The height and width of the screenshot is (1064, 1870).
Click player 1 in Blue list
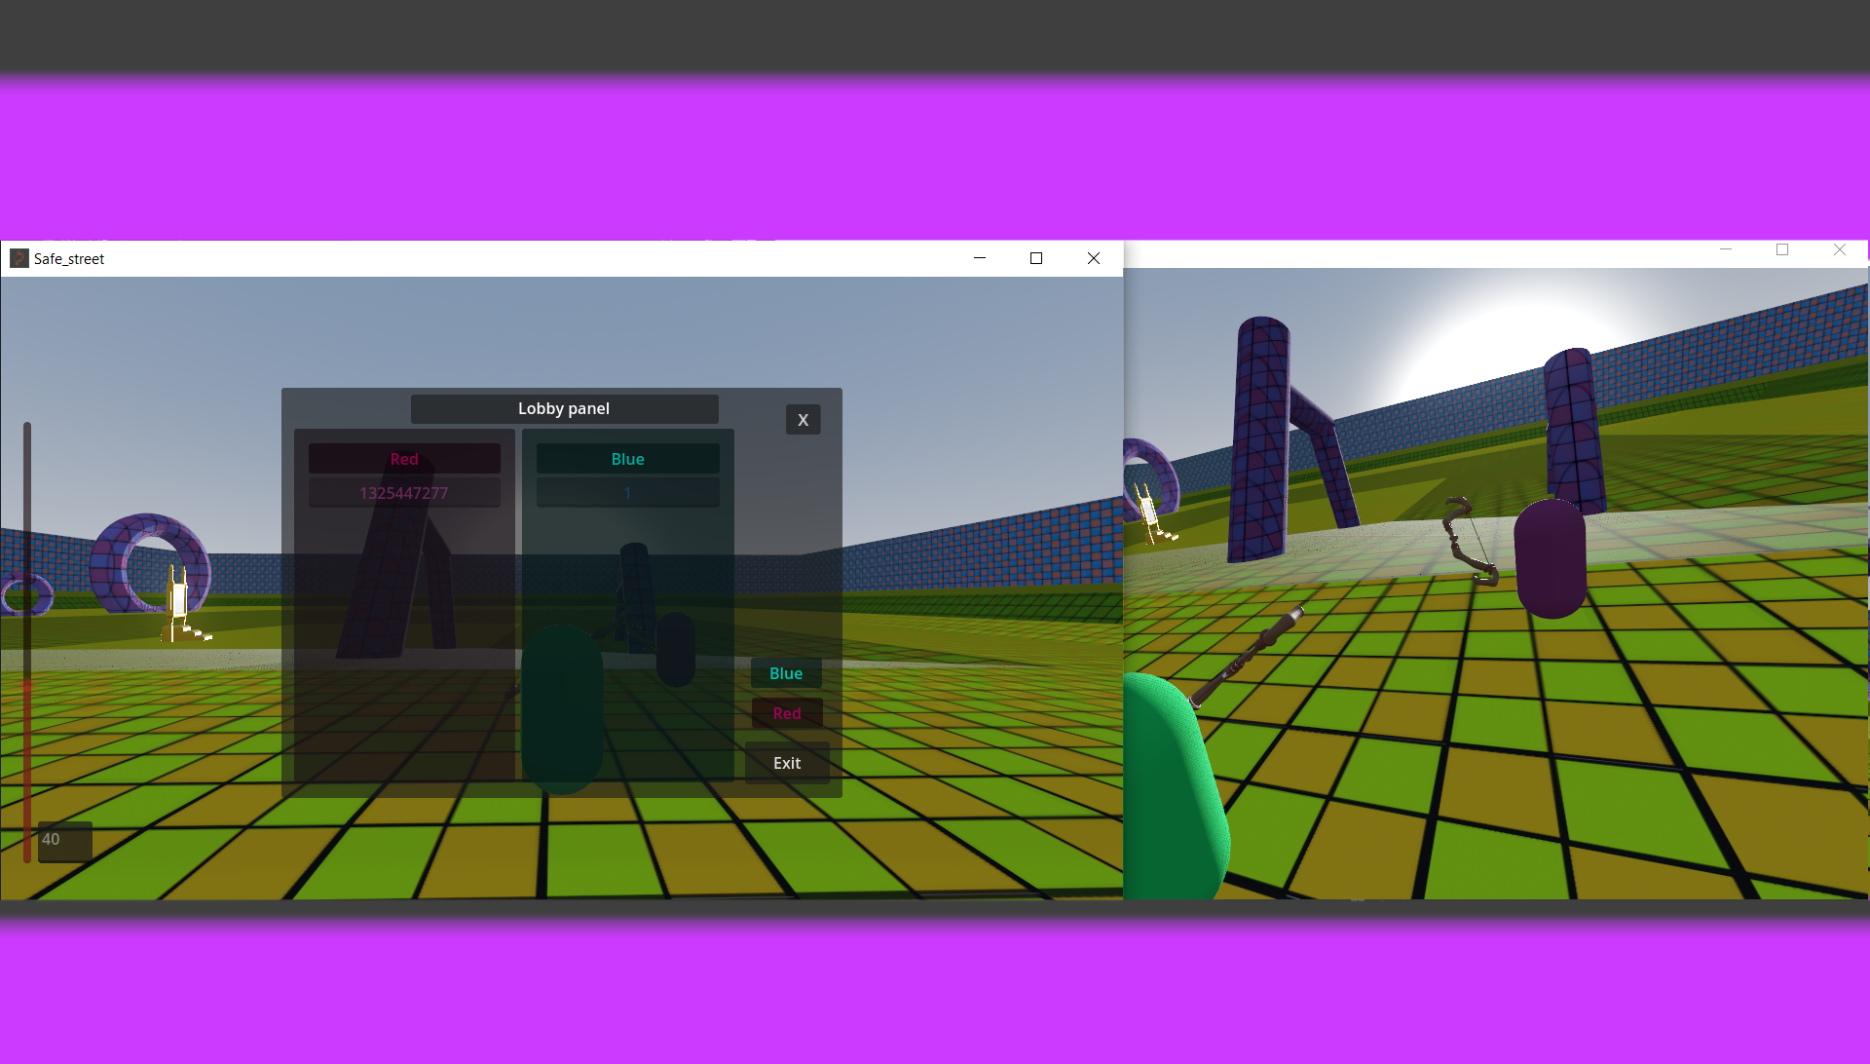(627, 493)
